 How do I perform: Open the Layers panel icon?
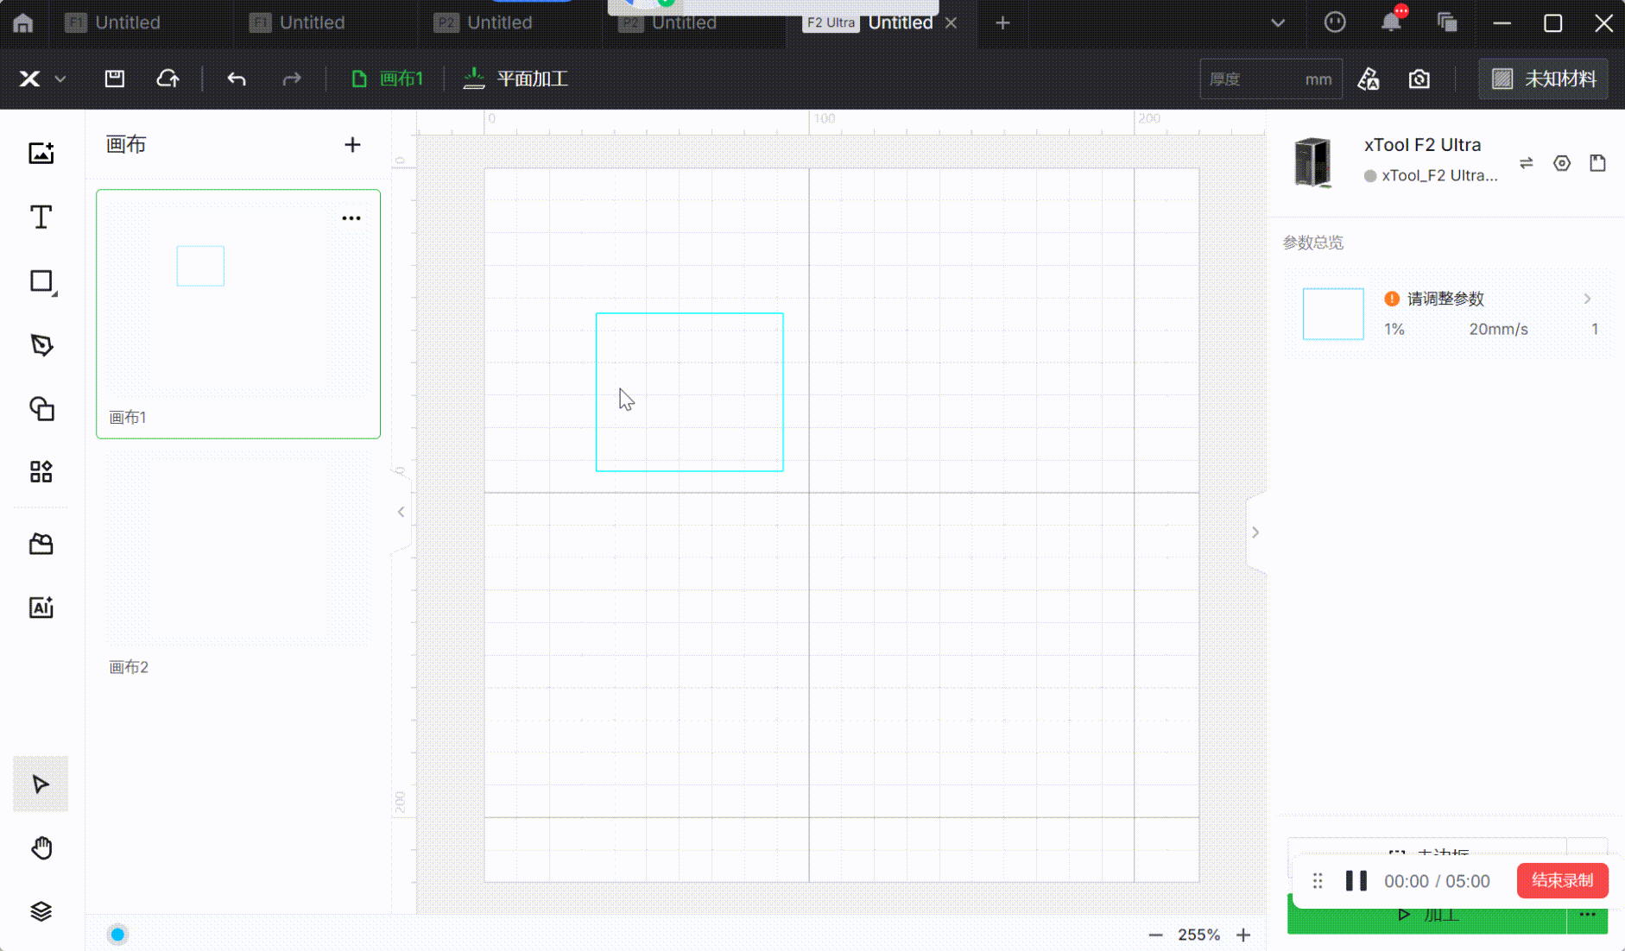coord(41,911)
